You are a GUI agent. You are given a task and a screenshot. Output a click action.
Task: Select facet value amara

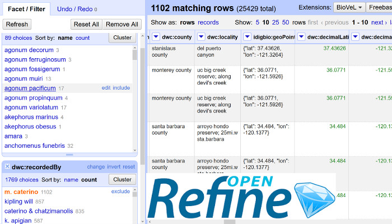(13, 136)
